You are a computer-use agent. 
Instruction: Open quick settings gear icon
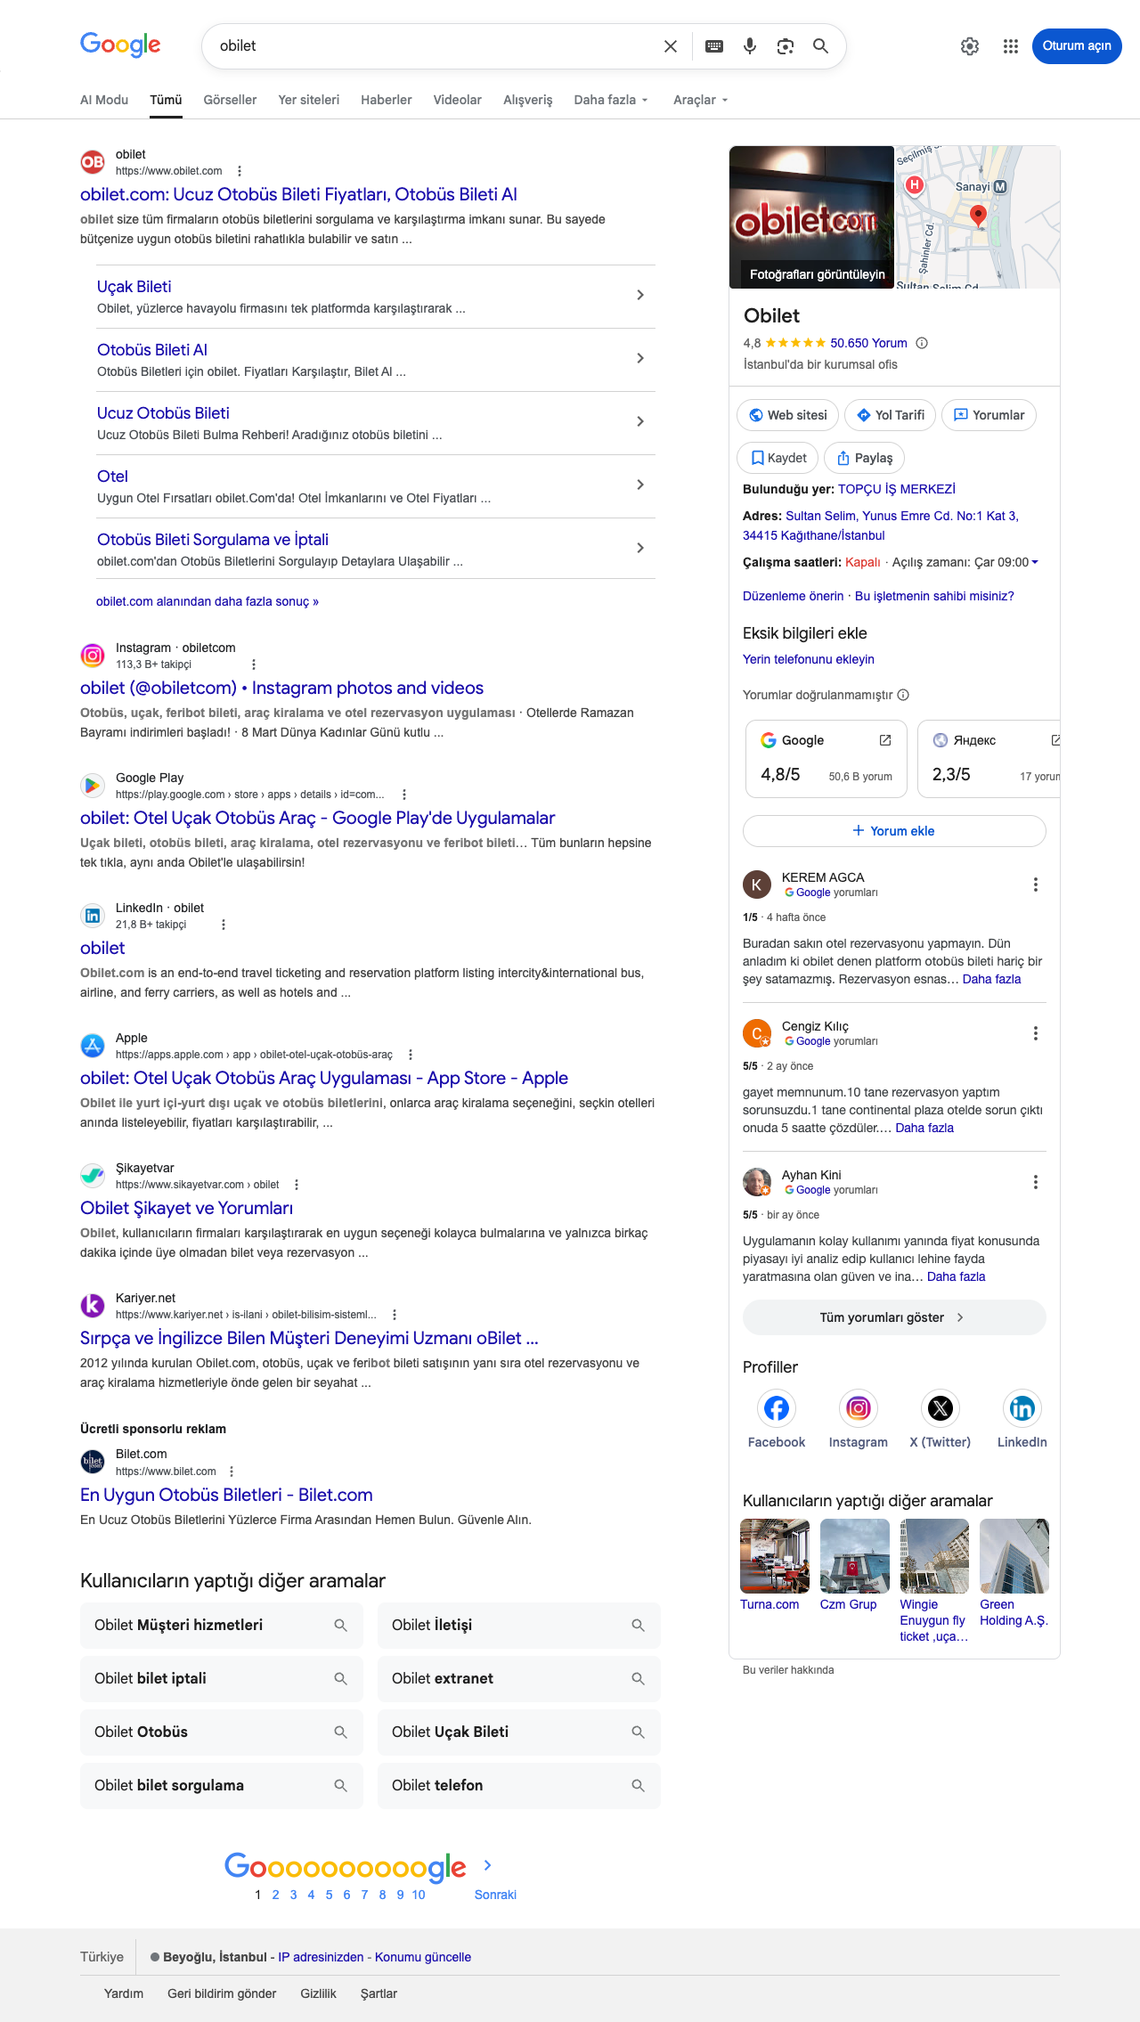click(x=970, y=46)
